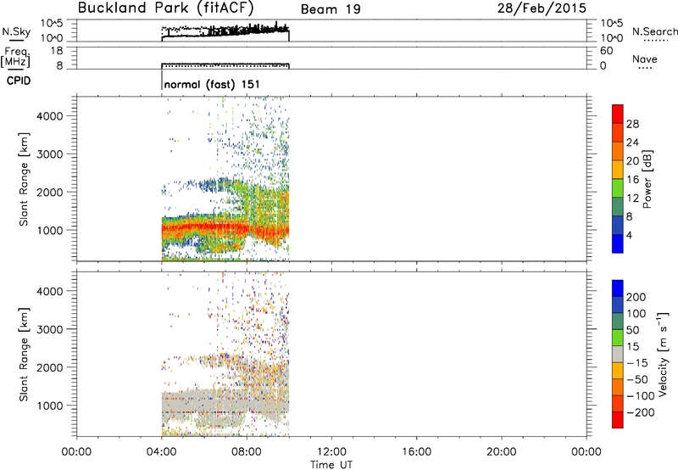The width and height of the screenshot is (678, 470).
Task: Click the date '28/Feb/2015'
Action: click(x=542, y=8)
